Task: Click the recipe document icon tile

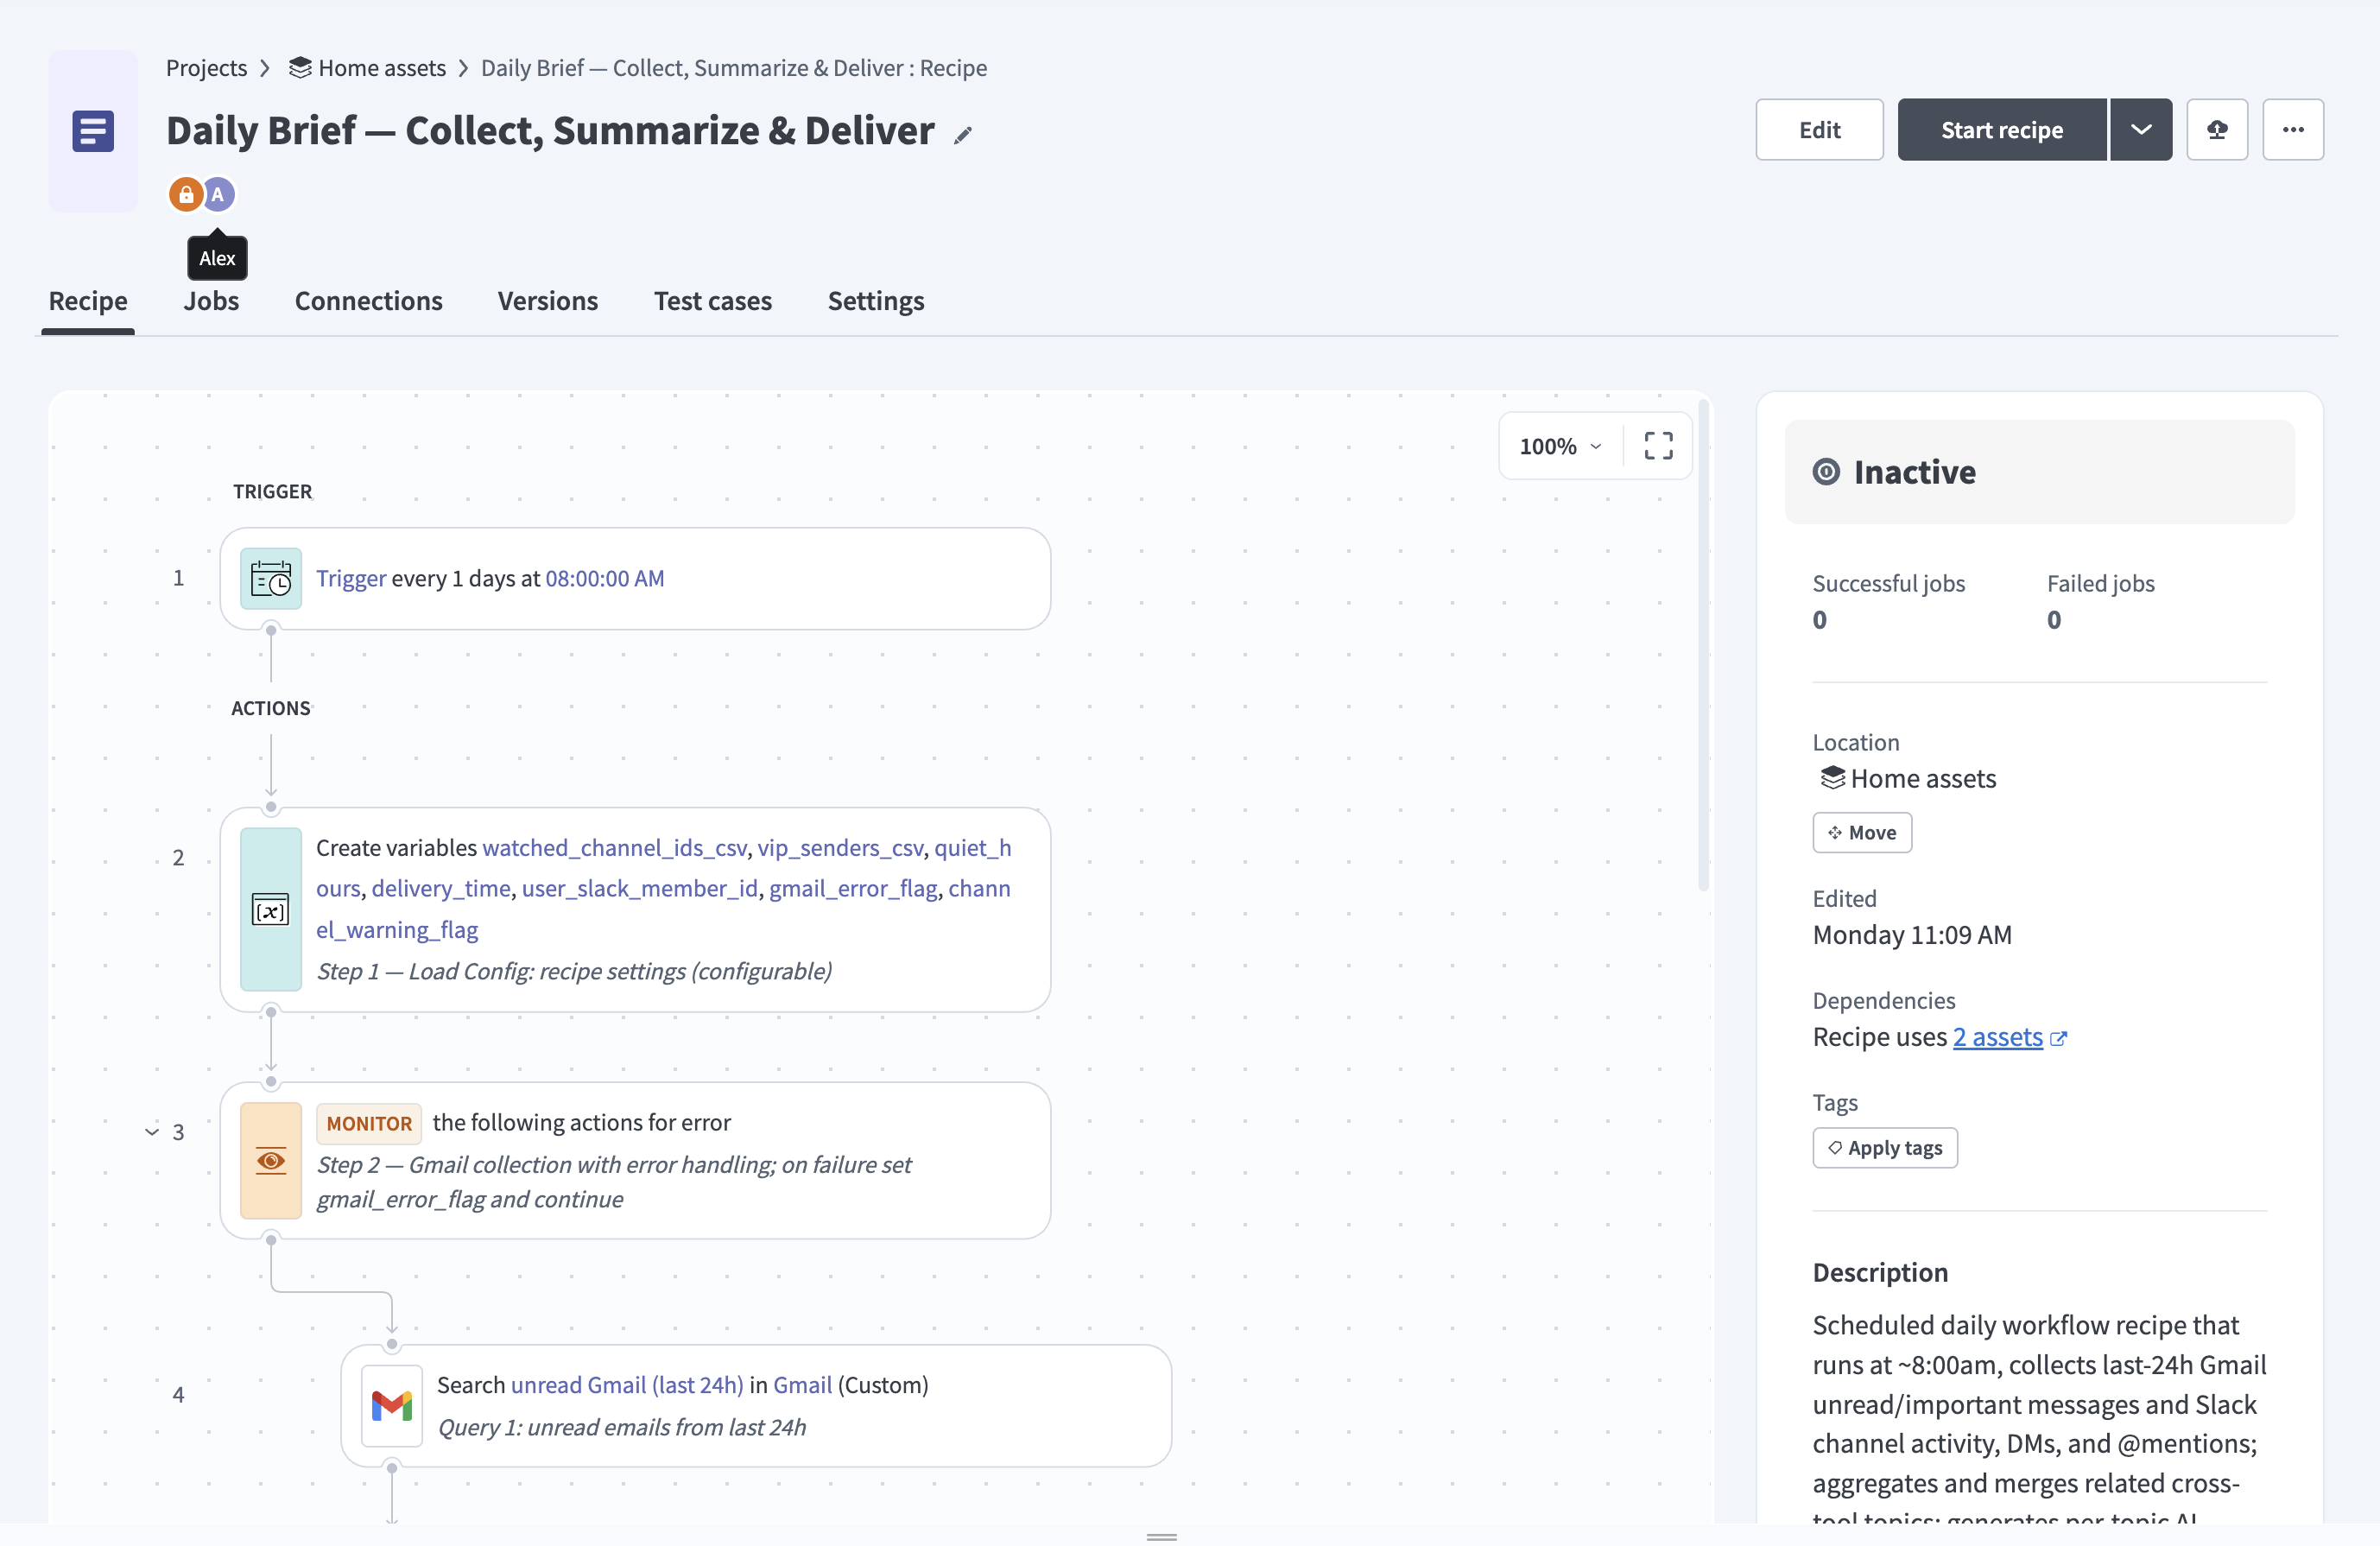Action: [x=93, y=131]
